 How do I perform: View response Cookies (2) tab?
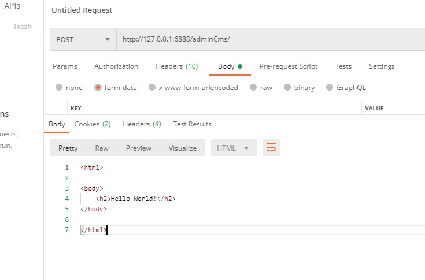click(x=93, y=124)
